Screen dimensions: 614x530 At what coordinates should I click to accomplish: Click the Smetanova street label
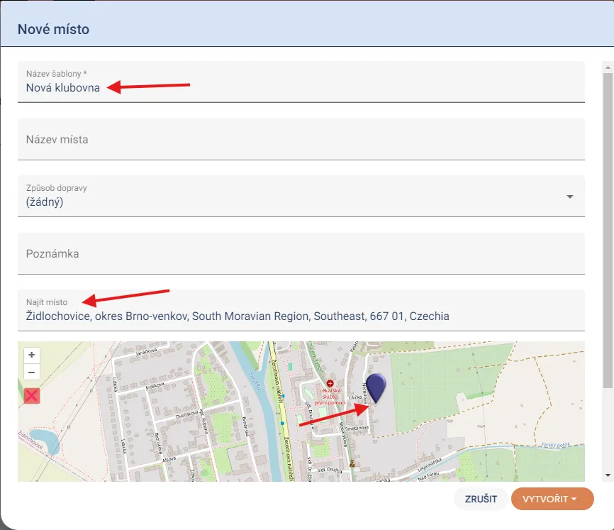click(357, 429)
